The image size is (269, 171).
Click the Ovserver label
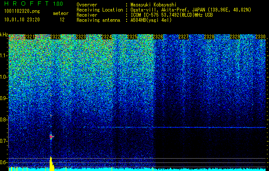coord(87,5)
